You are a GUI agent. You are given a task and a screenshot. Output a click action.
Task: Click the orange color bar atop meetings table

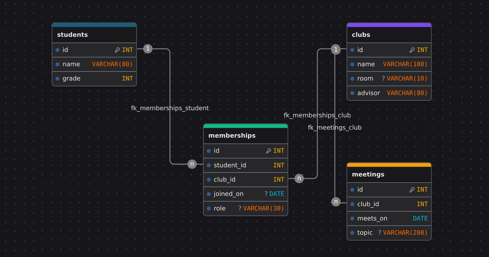tap(389, 164)
